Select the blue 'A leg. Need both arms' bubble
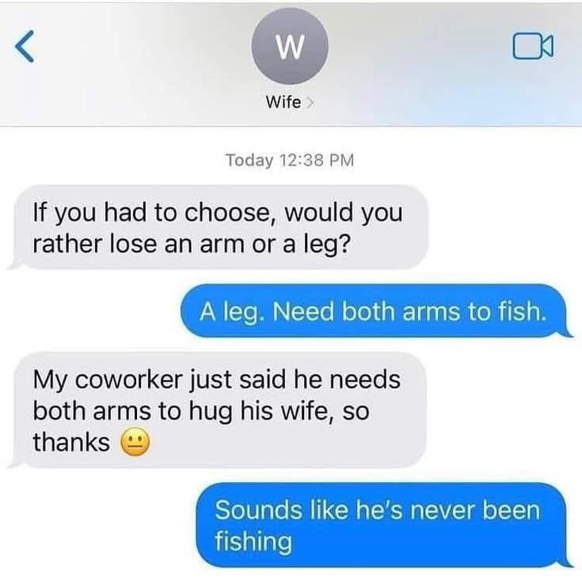Viewport: 582px width, 586px height. click(375, 312)
